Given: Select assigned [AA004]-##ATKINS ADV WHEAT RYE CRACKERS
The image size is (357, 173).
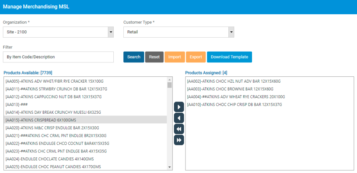Looking at the screenshot, I should pyautogui.click(x=269, y=97).
